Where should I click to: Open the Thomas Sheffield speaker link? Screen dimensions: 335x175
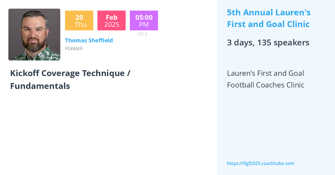click(89, 40)
